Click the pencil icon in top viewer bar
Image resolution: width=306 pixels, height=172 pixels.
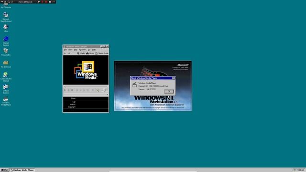[x=39, y=2]
